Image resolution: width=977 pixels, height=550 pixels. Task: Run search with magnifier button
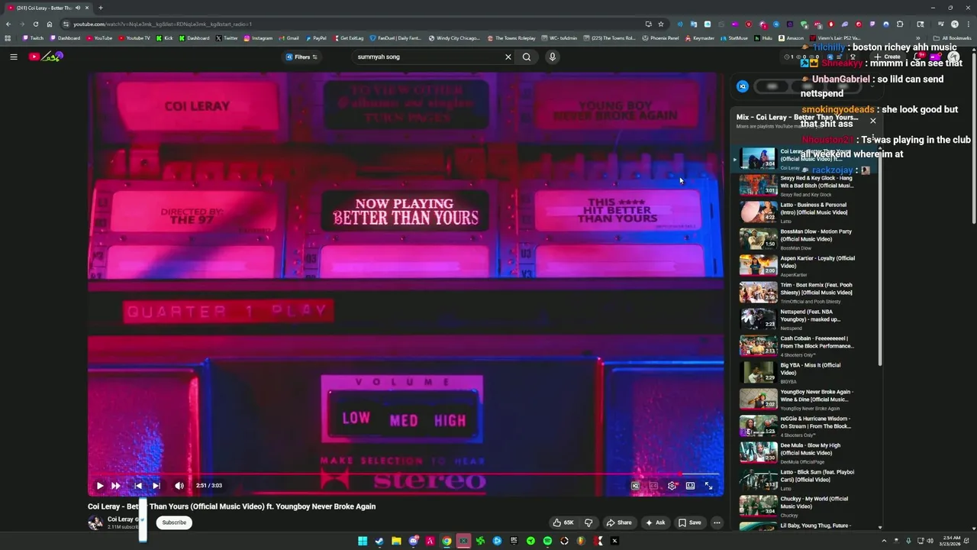click(x=527, y=57)
